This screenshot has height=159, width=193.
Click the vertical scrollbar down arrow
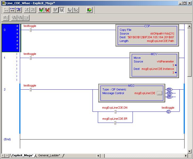(x=189, y=151)
